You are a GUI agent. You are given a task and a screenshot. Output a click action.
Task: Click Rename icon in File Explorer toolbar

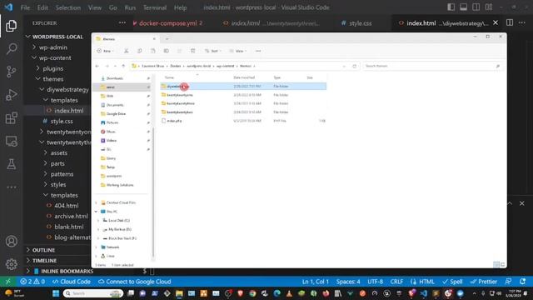(x=167, y=51)
